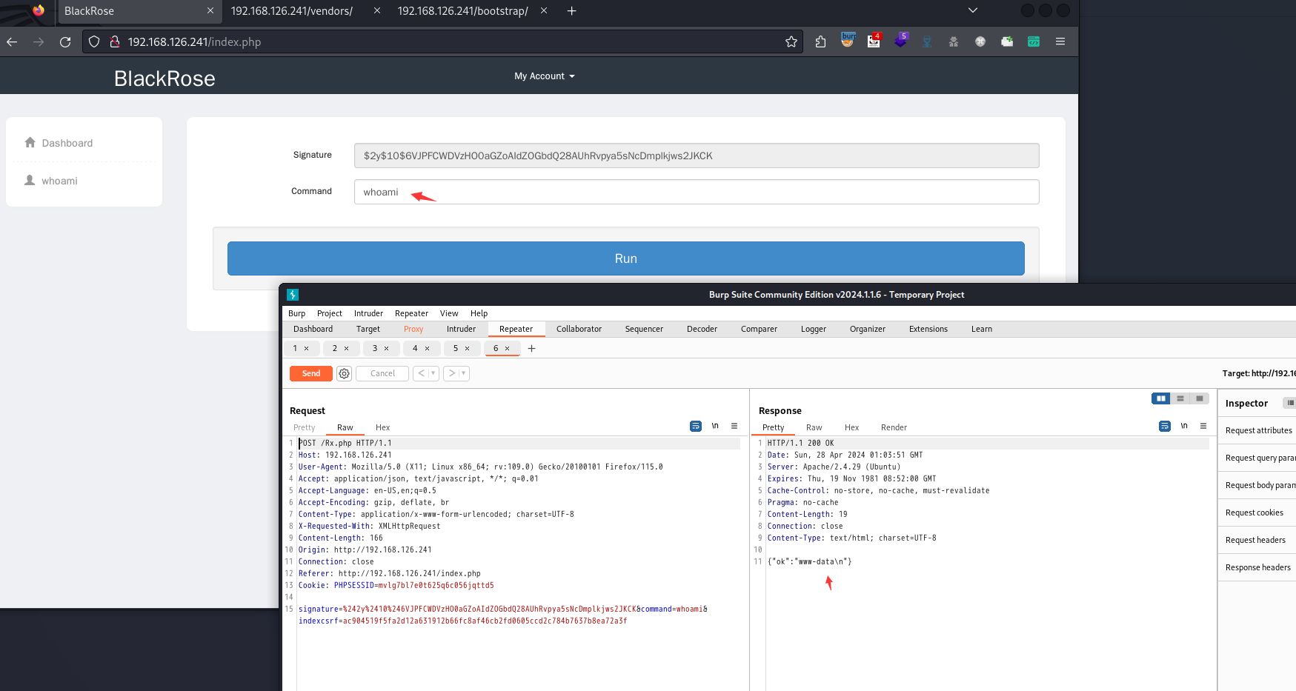Click the Signature field
The height and width of the screenshot is (691, 1296).
697,156
